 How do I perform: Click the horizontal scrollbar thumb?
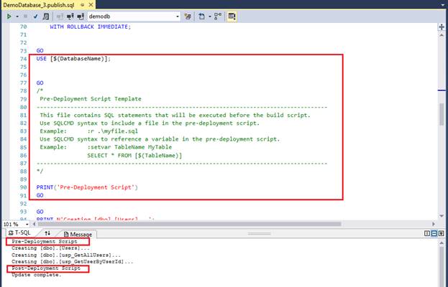click(x=189, y=224)
